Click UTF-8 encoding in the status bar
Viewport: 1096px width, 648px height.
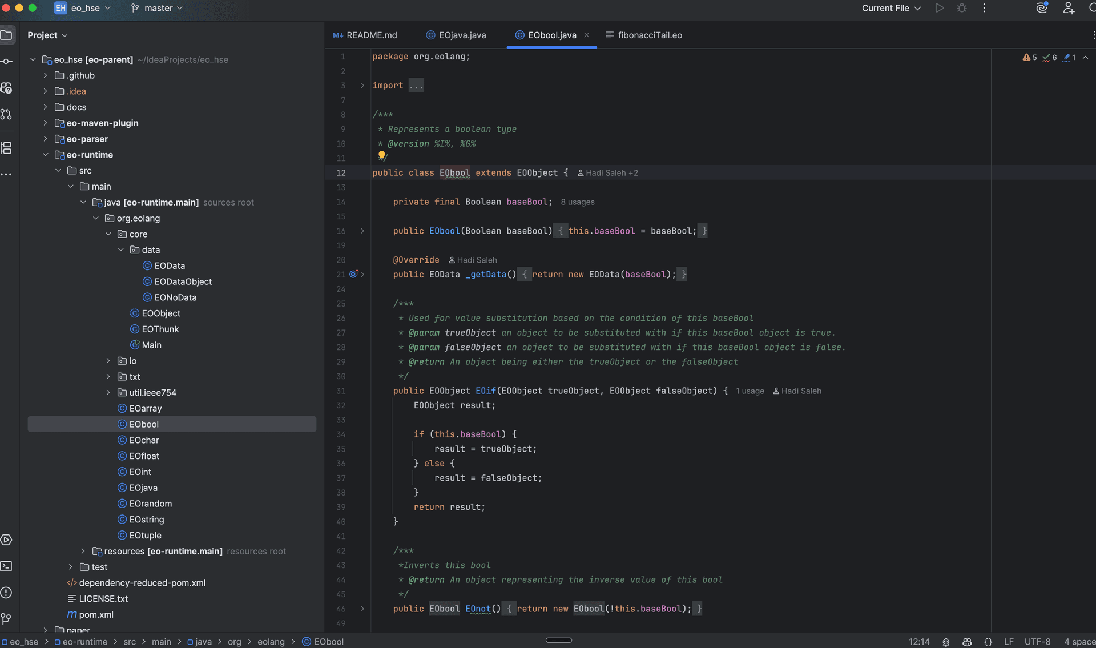1038,642
